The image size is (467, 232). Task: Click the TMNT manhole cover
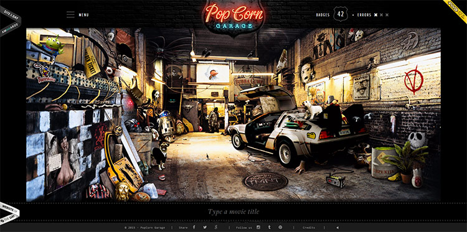click(x=266, y=181)
